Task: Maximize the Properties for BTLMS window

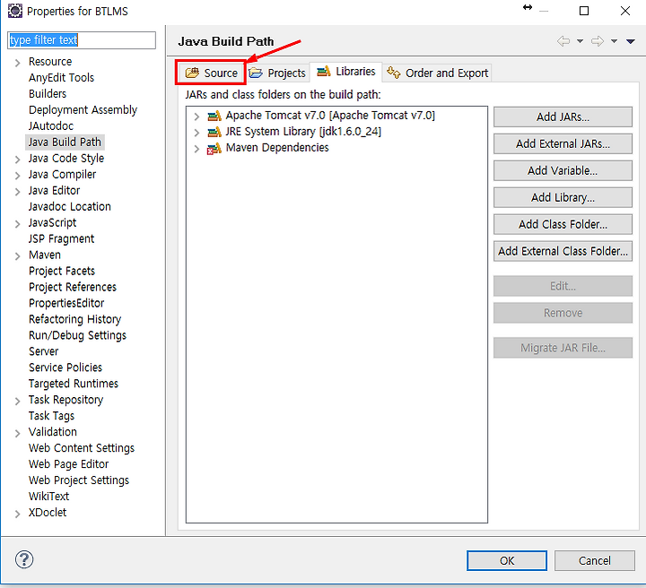Action: (x=584, y=11)
